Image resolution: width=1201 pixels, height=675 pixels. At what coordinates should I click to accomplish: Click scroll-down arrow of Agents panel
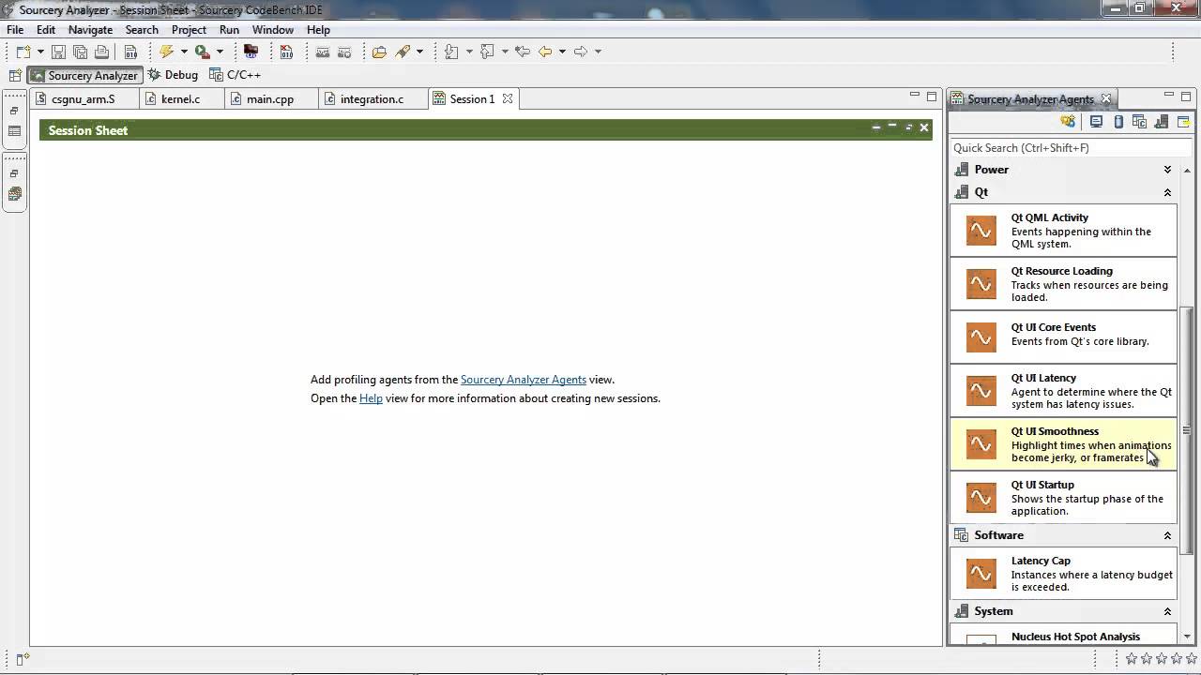(x=1187, y=637)
